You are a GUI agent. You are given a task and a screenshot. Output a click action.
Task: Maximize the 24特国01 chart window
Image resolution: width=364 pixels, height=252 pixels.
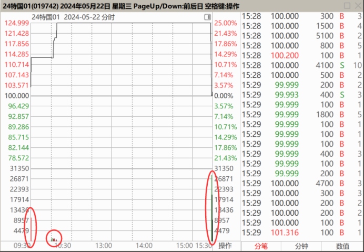(x=347, y=5)
